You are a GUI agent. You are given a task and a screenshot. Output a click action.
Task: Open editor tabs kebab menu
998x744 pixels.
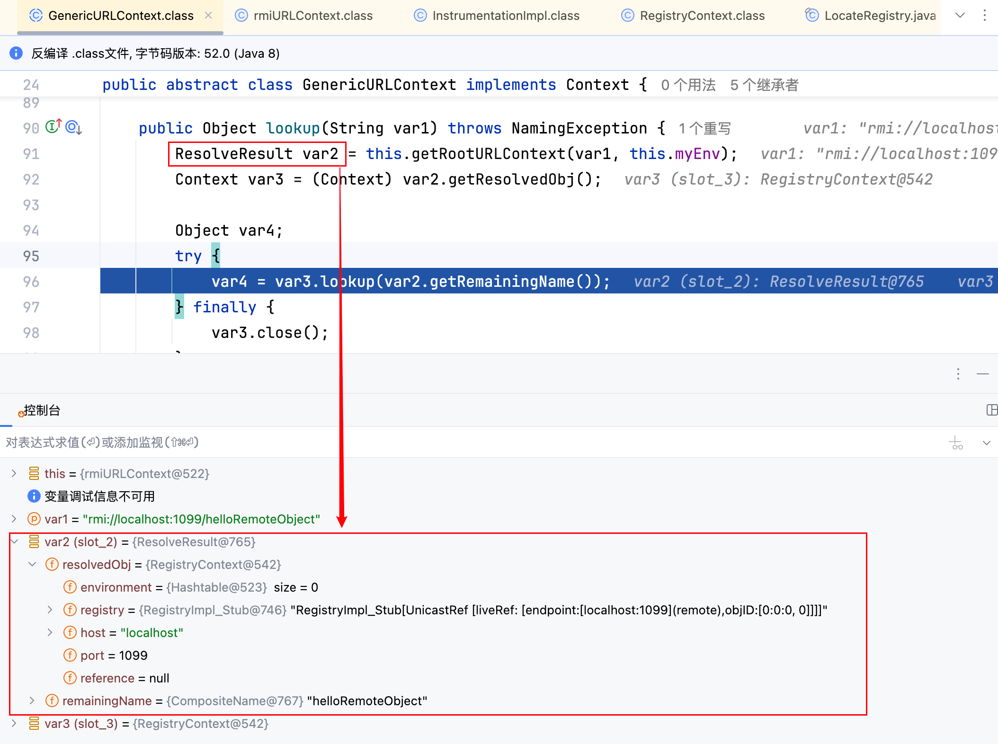coord(984,16)
